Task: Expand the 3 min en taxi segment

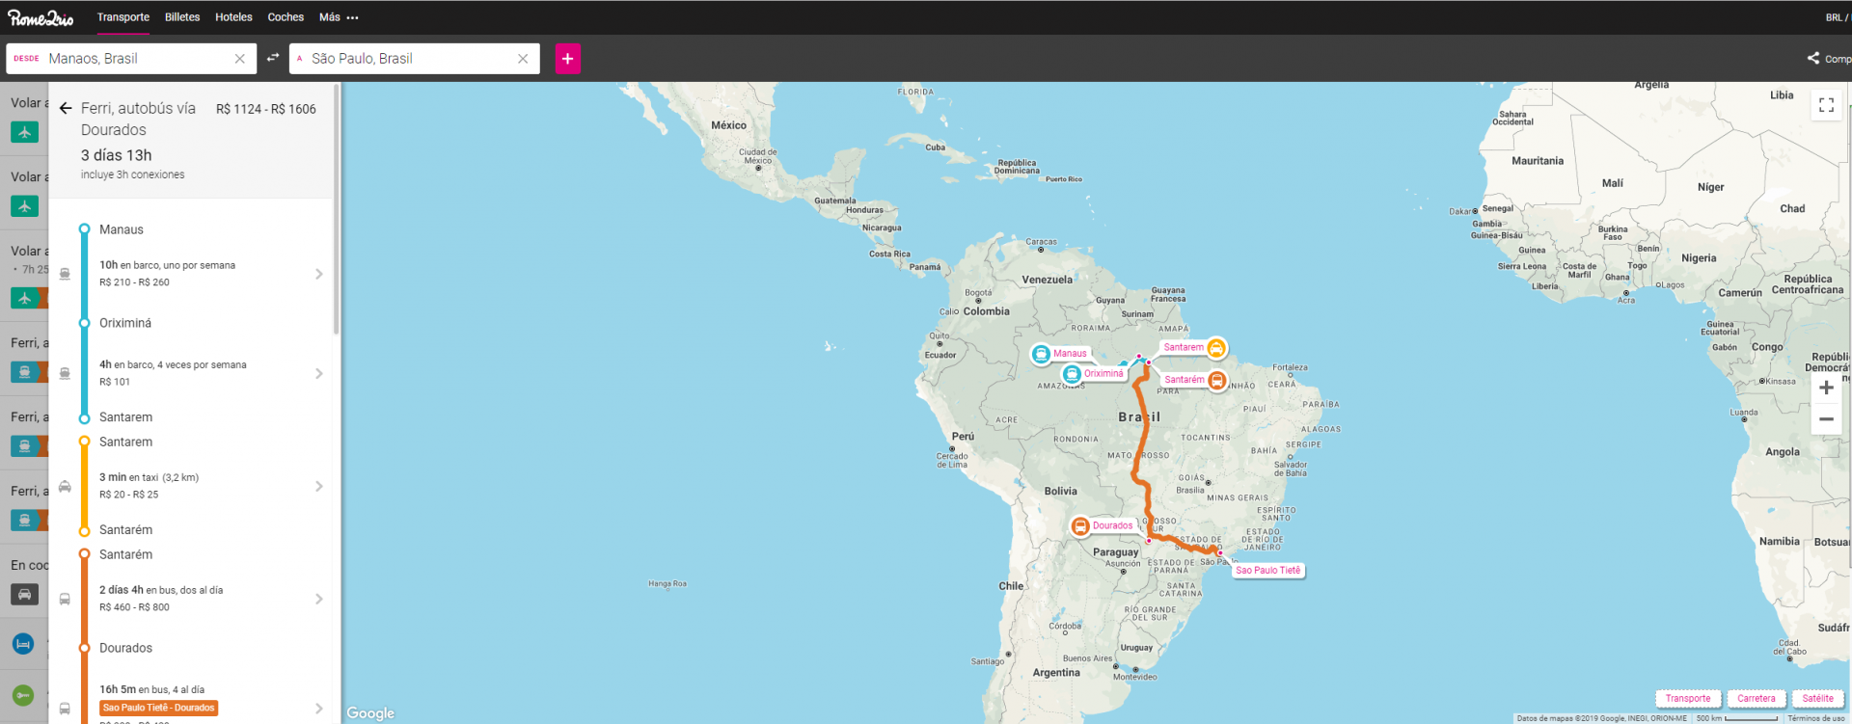Action: click(x=192, y=486)
